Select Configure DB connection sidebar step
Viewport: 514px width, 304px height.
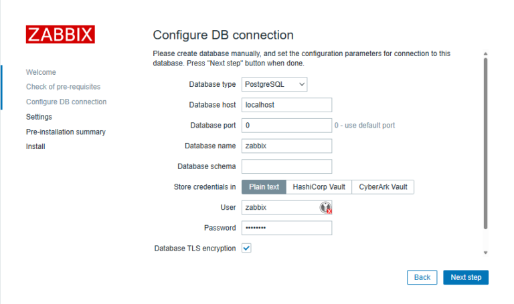tap(66, 102)
